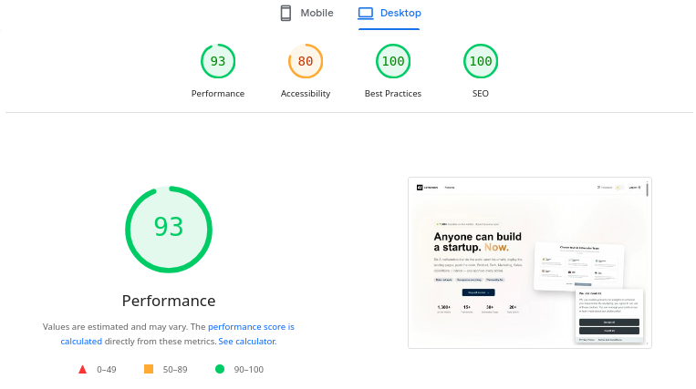Viewport: 696px width, 389px height.
Task: Click the mobile phone icon
Action: [x=286, y=14]
